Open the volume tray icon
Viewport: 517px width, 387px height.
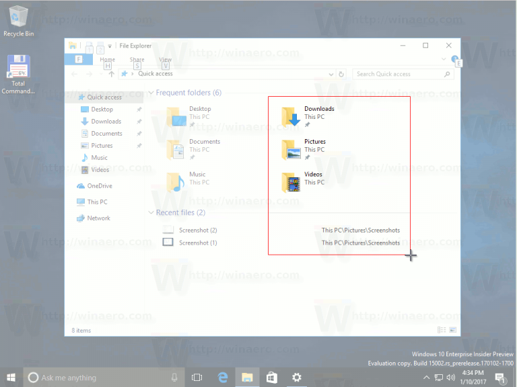point(451,378)
